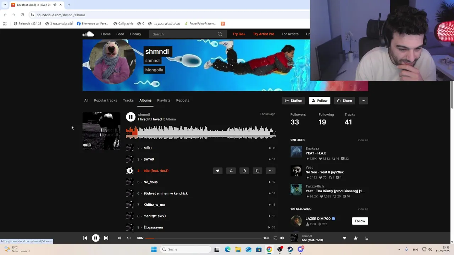The width and height of the screenshot is (454, 255).
Task: Show hidden system tray icons chevron
Action: click(x=399, y=249)
